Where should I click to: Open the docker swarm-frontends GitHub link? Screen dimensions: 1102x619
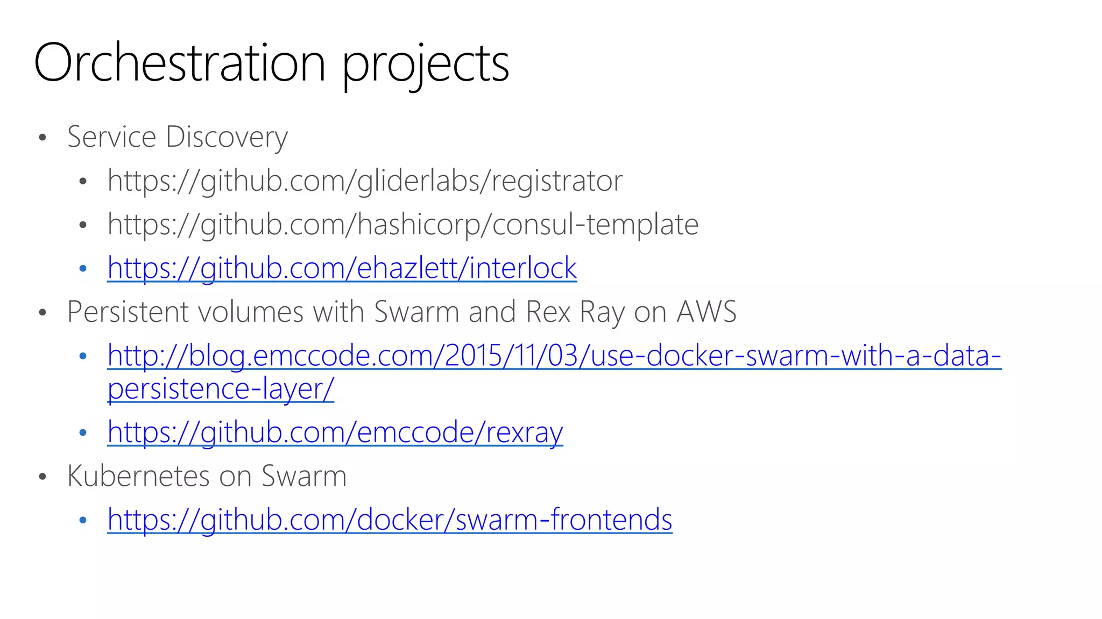point(390,520)
